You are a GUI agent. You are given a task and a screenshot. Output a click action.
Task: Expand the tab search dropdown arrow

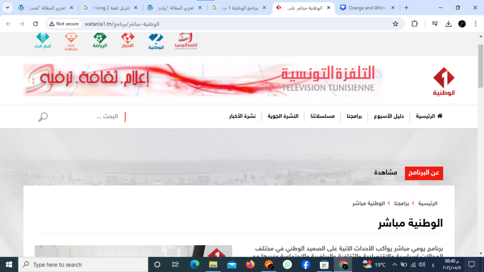[7, 8]
